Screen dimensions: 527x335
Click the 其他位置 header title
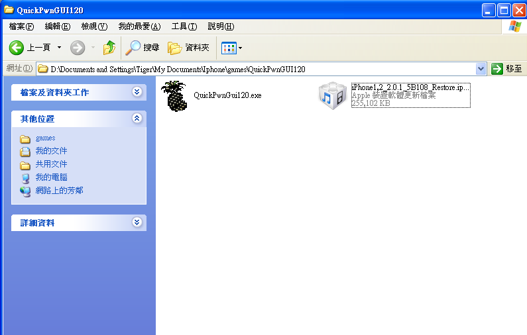point(37,119)
